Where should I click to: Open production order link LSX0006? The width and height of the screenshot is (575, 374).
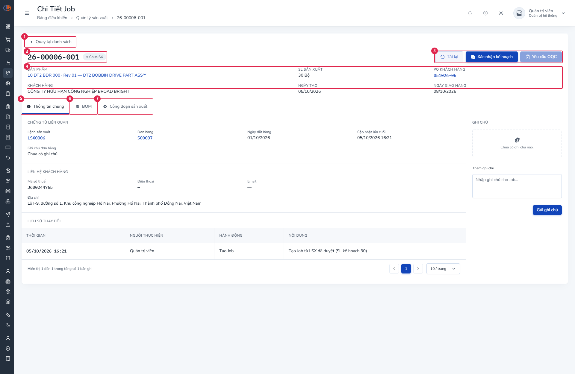(36, 138)
